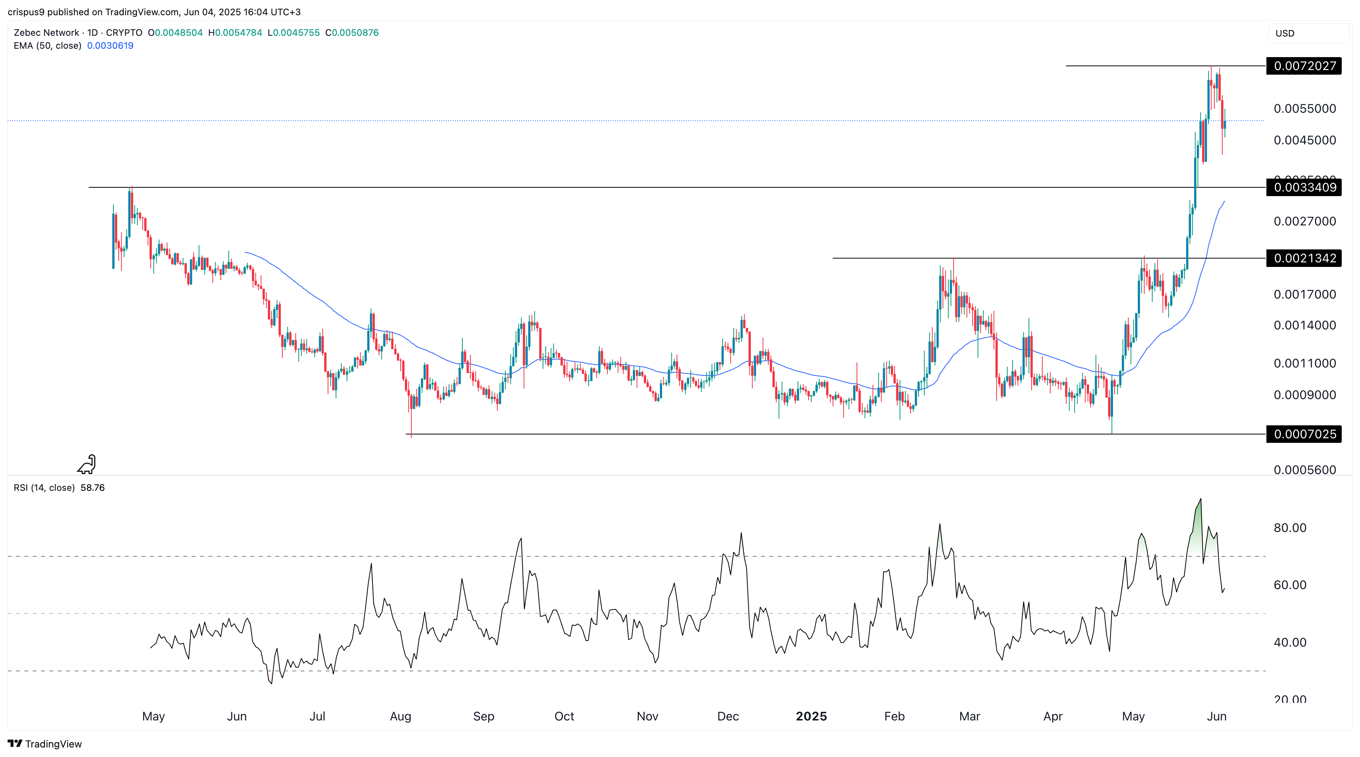This screenshot has width=1360, height=757.
Task: Click the open price O0.0048504
Action: pyautogui.click(x=175, y=33)
